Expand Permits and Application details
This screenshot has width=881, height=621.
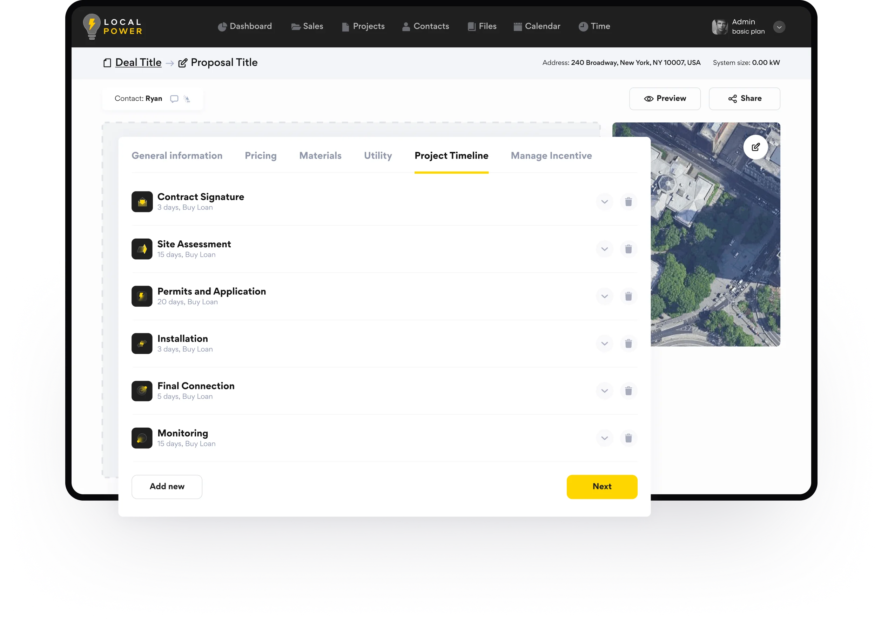click(x=604, y=296)
